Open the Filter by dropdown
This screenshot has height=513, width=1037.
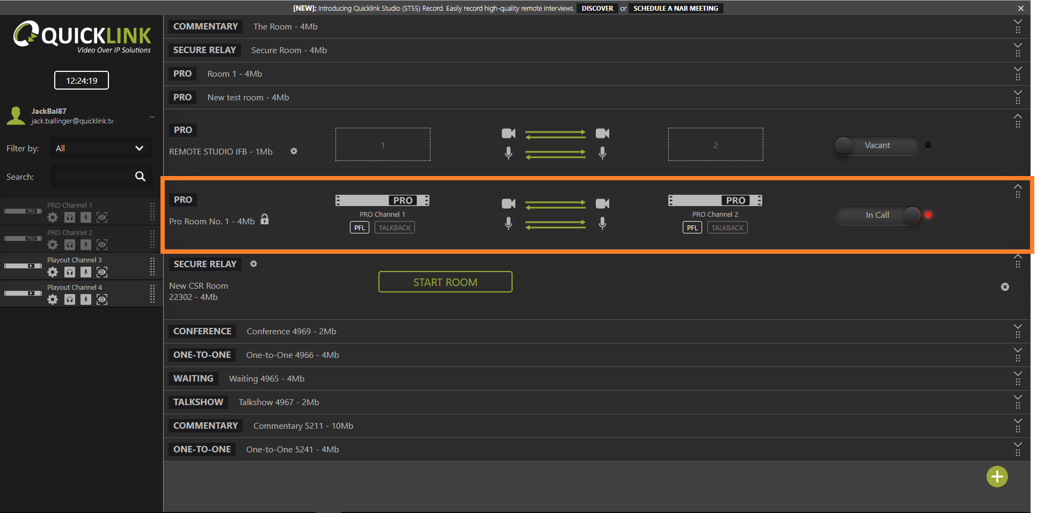coord(101,148)
